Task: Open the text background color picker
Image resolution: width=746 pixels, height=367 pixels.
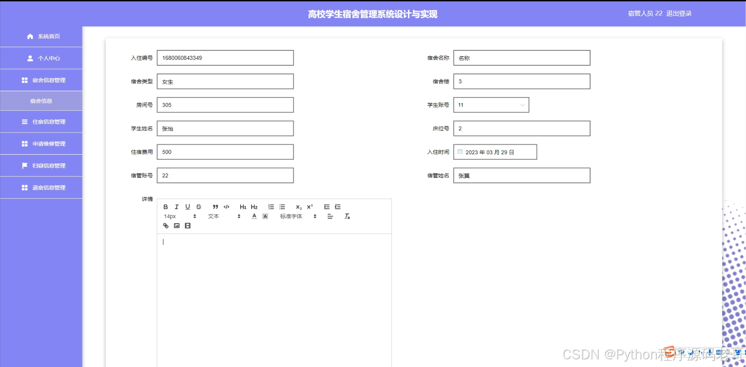Action: click(265, 216)
